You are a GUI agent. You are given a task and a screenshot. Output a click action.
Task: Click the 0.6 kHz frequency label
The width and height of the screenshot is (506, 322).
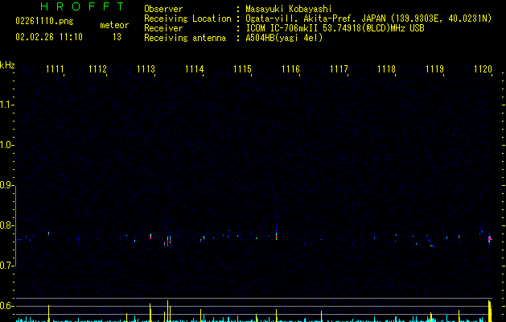click(x=6, y=306)
